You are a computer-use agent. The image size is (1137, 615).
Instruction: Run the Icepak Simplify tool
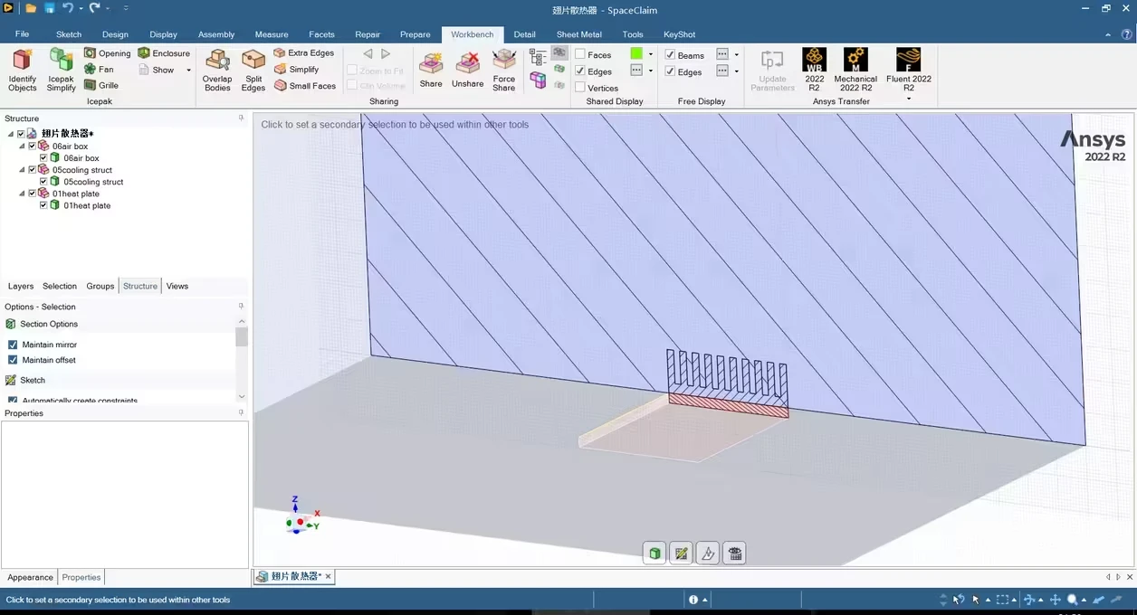61,71
